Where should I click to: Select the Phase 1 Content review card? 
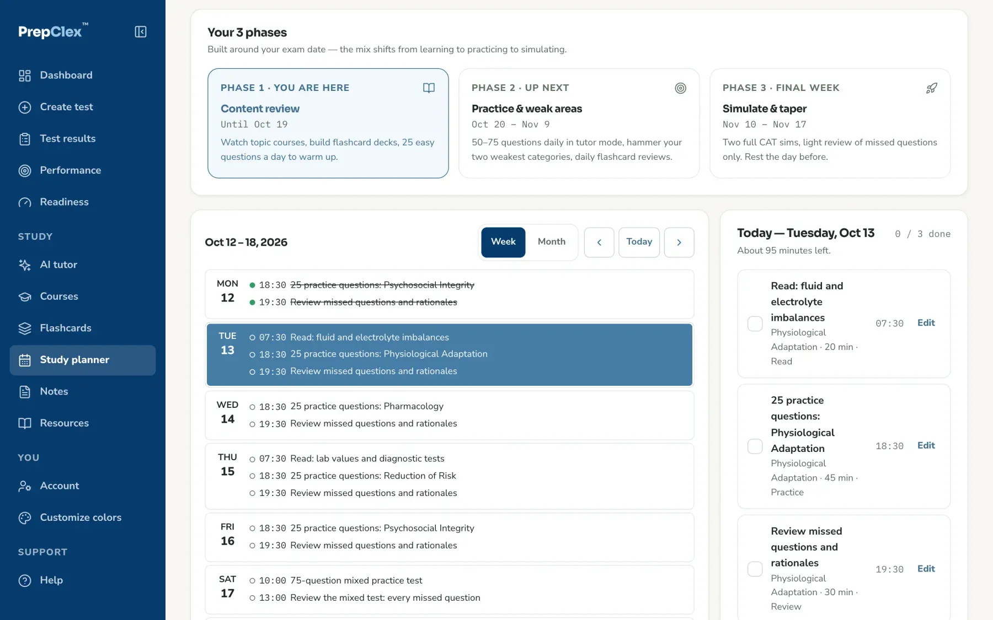point(328,123)
